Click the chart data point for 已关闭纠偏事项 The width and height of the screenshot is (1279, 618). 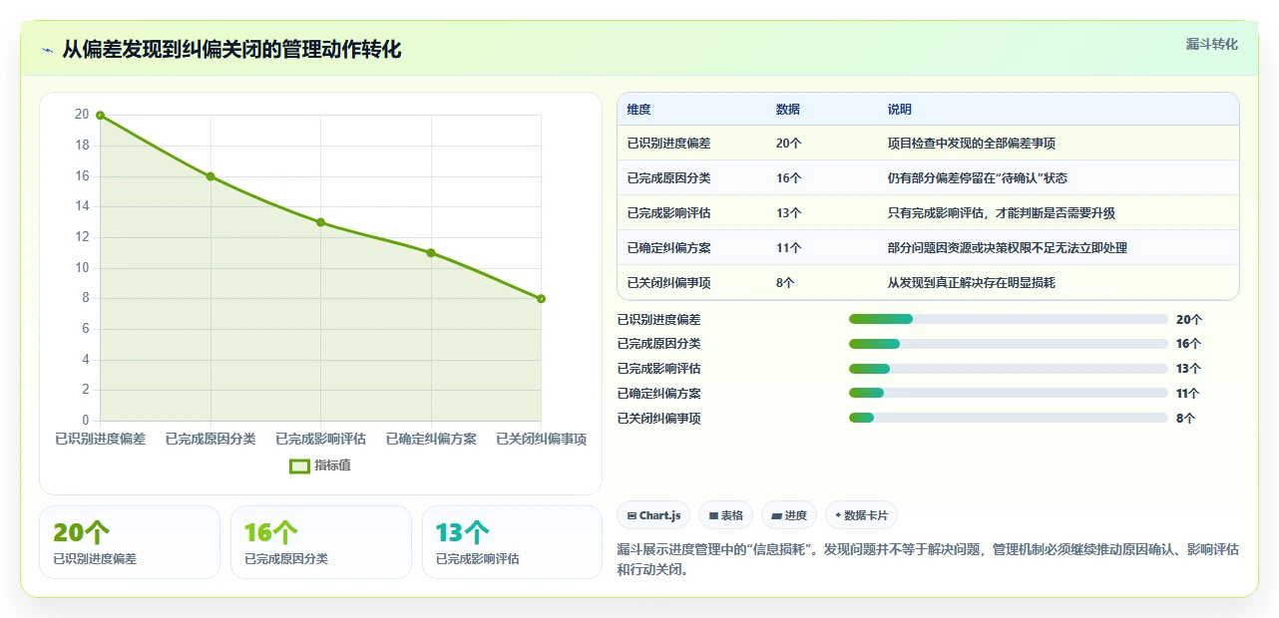click(x=541, y=299)
